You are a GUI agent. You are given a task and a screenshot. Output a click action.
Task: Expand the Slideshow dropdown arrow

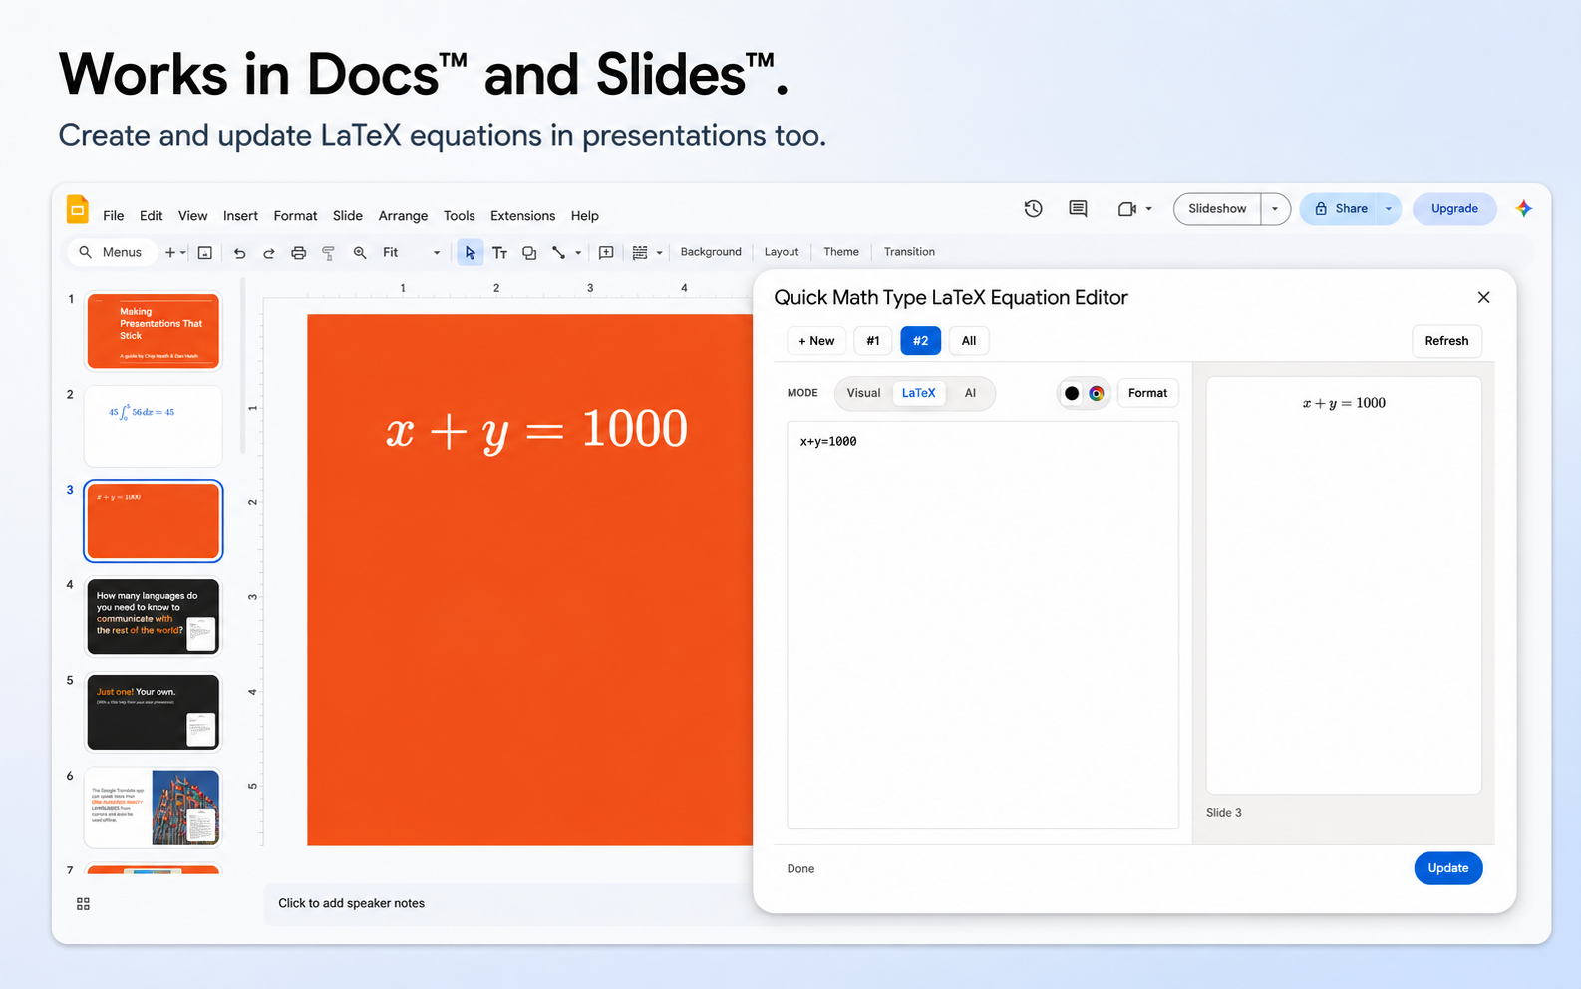pos(1275,209)
